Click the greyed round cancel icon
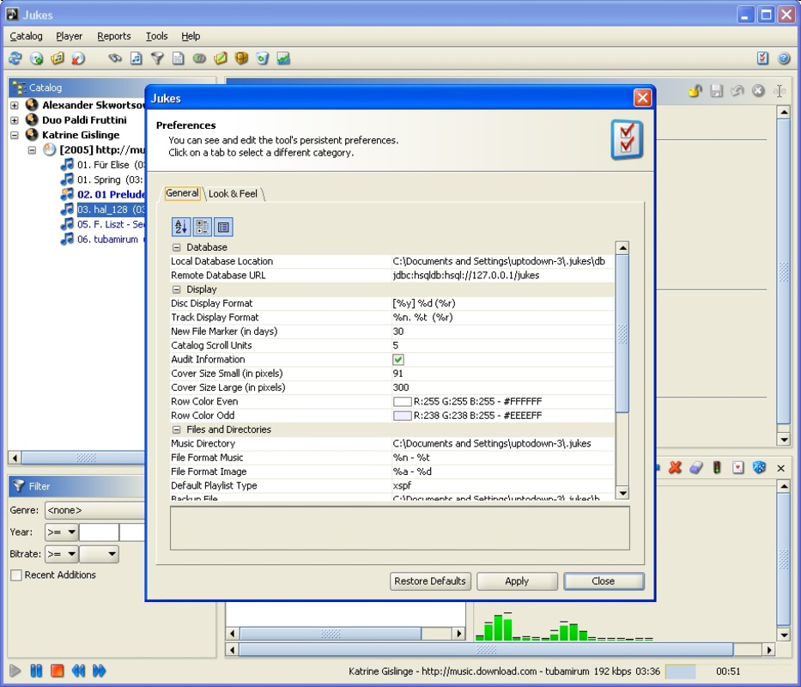 (758, 91)
